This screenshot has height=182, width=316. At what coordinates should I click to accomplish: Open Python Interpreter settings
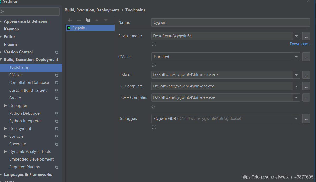tap(25, 121)
